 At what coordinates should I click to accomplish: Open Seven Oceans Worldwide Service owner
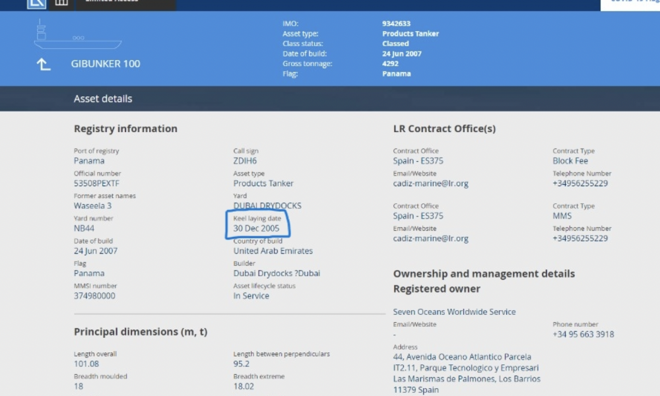tap(454, 312)
